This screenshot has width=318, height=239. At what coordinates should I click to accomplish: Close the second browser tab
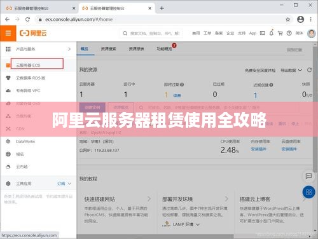[x=149, y=8]
